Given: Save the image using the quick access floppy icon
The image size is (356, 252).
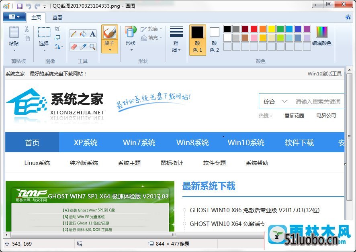Looking at the screenshot, I should (x=20, y=6).
